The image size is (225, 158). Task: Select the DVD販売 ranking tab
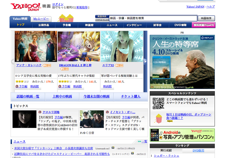coord(198,150)
